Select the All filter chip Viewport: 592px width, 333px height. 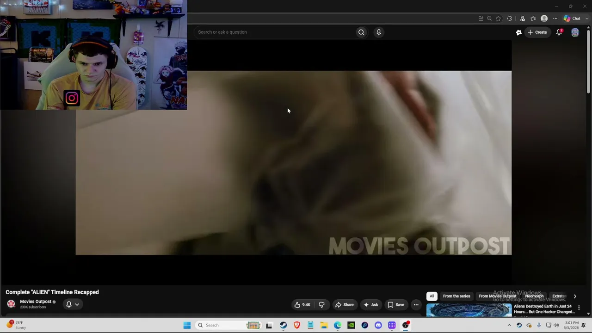coord(432,296)
